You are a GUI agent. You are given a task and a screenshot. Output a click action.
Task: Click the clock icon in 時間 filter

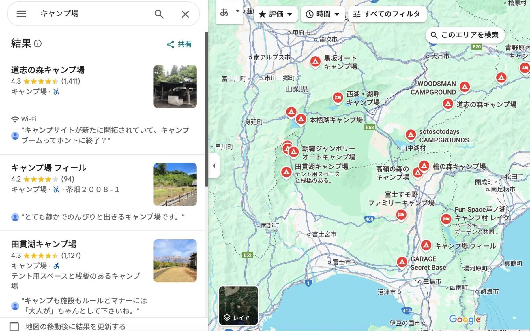(x=309, y=14)
